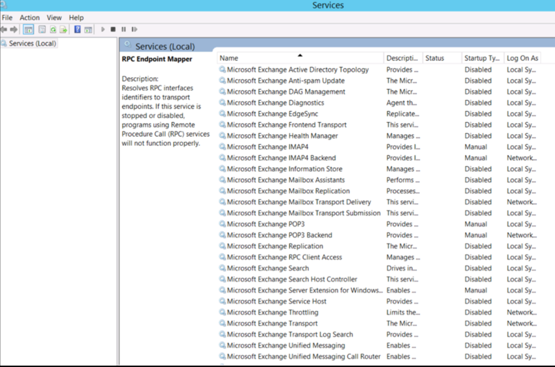The image size is (555, 367).
Task: Select the Microsoft Exchange POP3 Backend service
Action: coord(280,235)
